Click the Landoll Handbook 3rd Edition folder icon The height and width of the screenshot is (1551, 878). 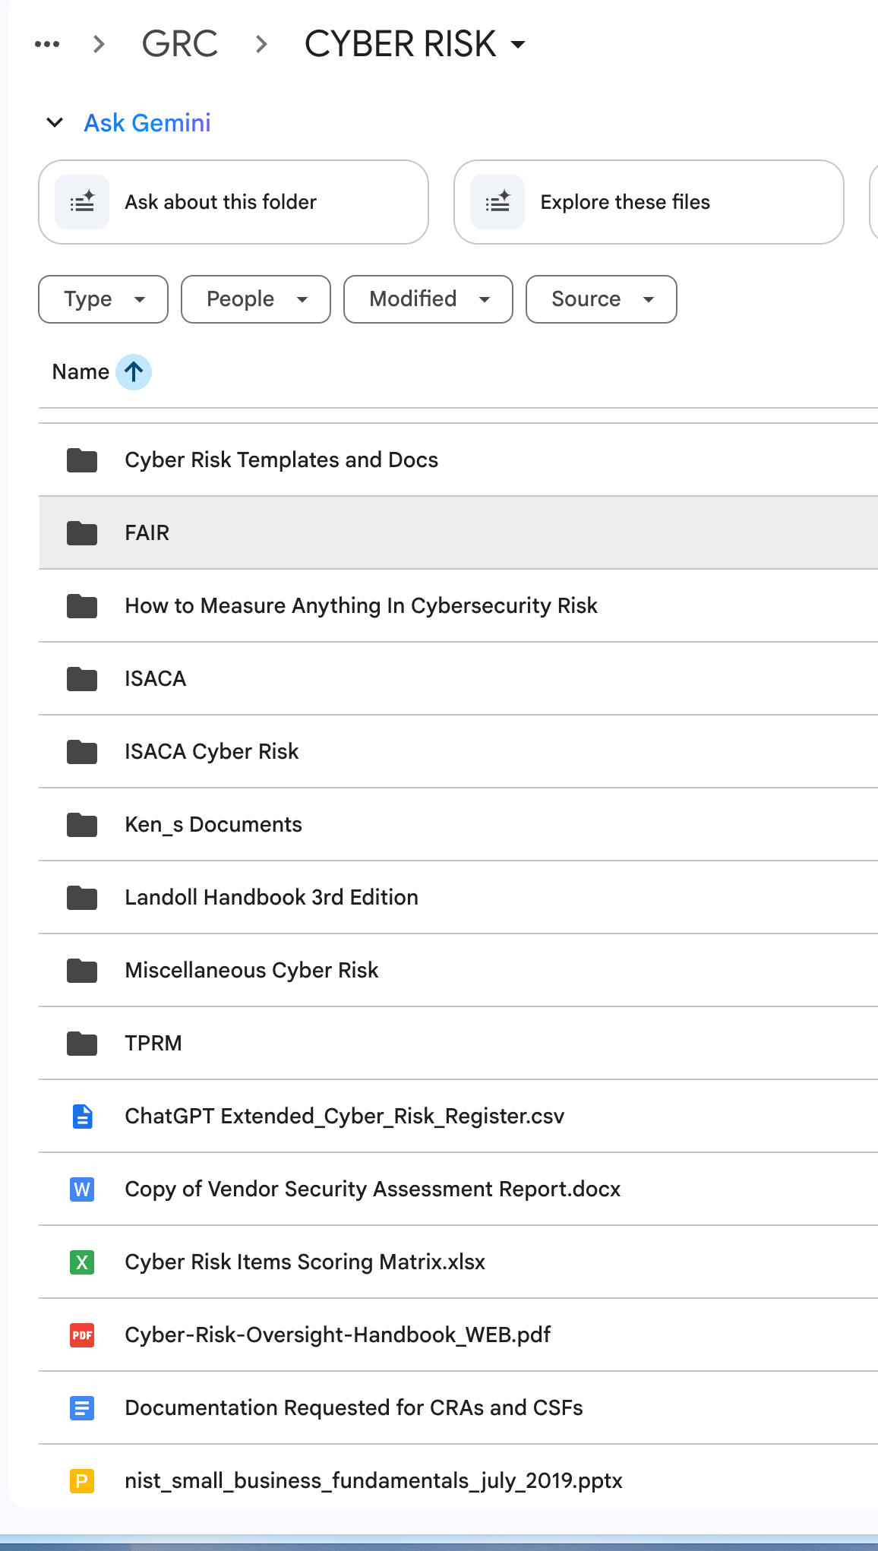(82, 898)
